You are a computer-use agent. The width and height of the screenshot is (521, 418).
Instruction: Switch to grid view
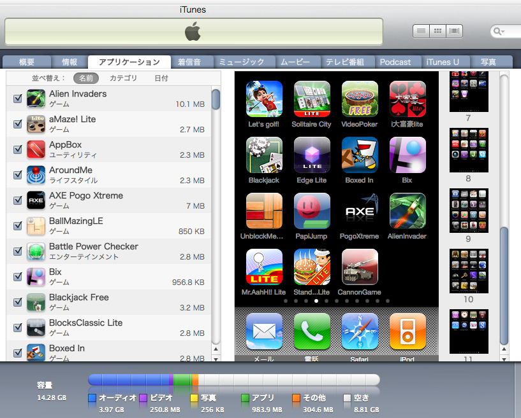437,31
